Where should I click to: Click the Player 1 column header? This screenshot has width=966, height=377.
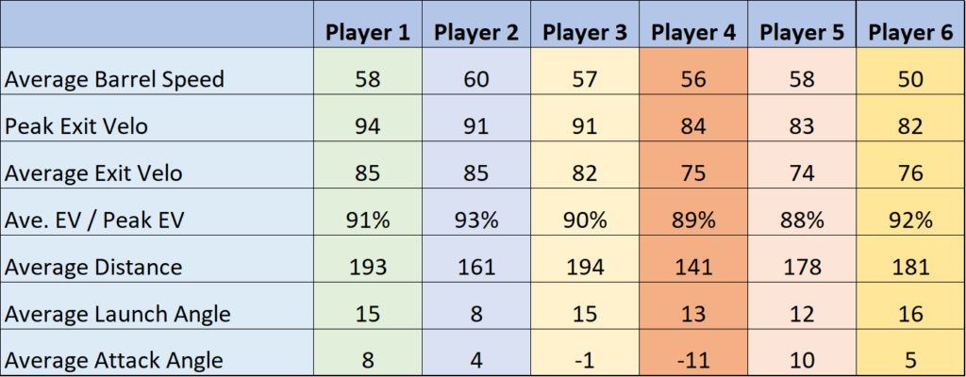367,32
